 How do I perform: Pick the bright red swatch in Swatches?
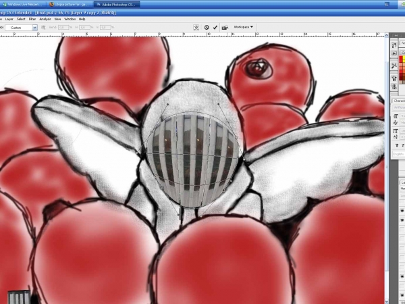(401, 59)
